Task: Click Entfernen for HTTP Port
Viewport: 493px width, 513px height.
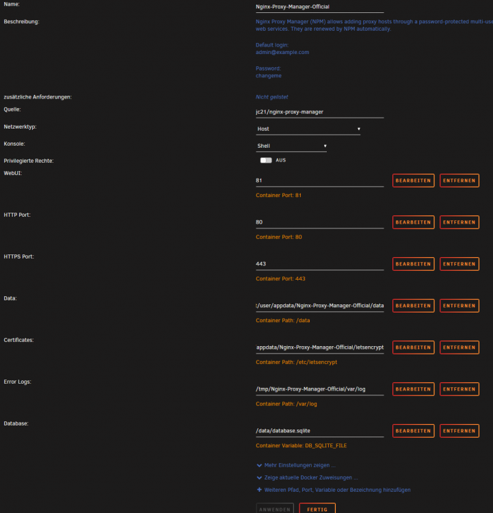Action: (459, 222)
